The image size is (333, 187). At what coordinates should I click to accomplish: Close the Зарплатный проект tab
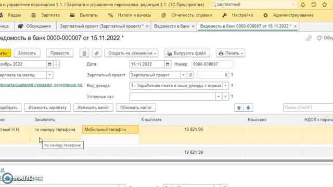147,26
